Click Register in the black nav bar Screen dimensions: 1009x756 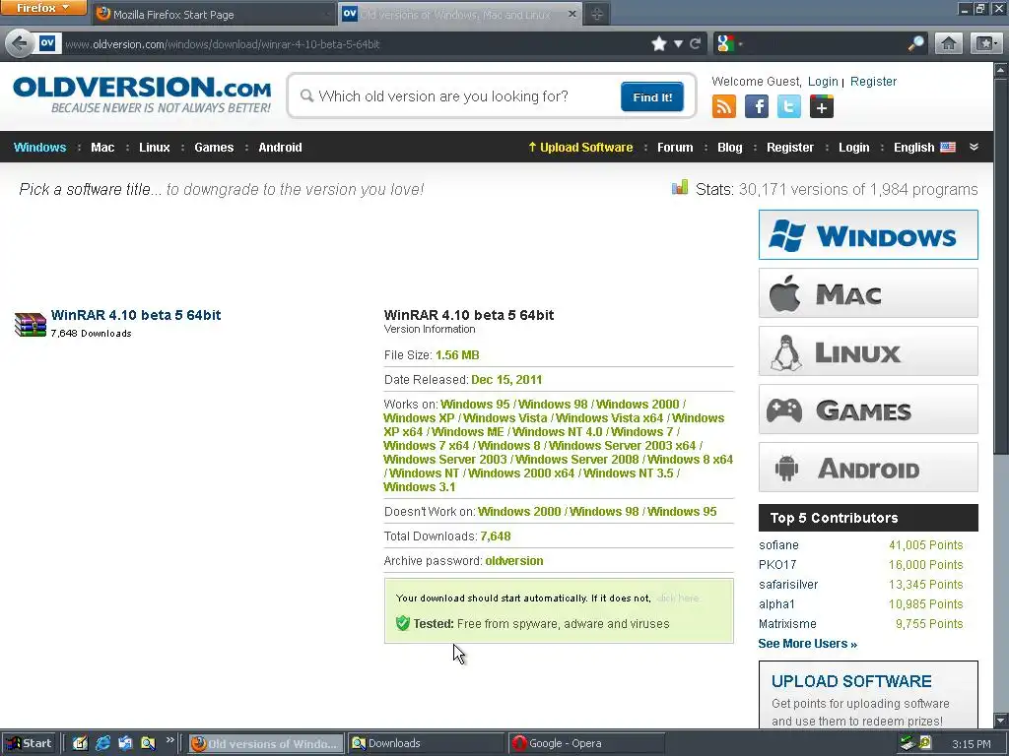tap(790, 148)
